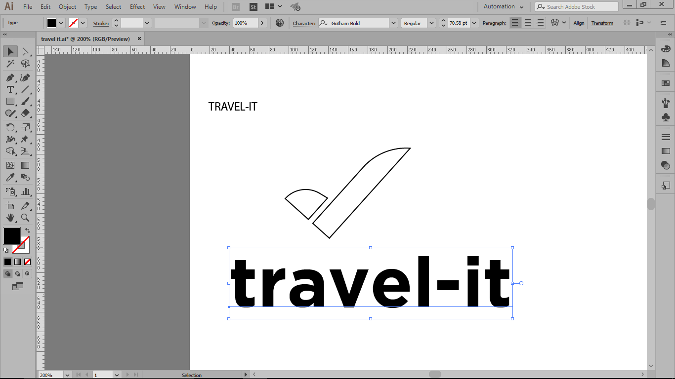The height and width of the screenshot is (379, 675).
Task: Choose the Magic Wand tool
Action: [x=10, y=64]
